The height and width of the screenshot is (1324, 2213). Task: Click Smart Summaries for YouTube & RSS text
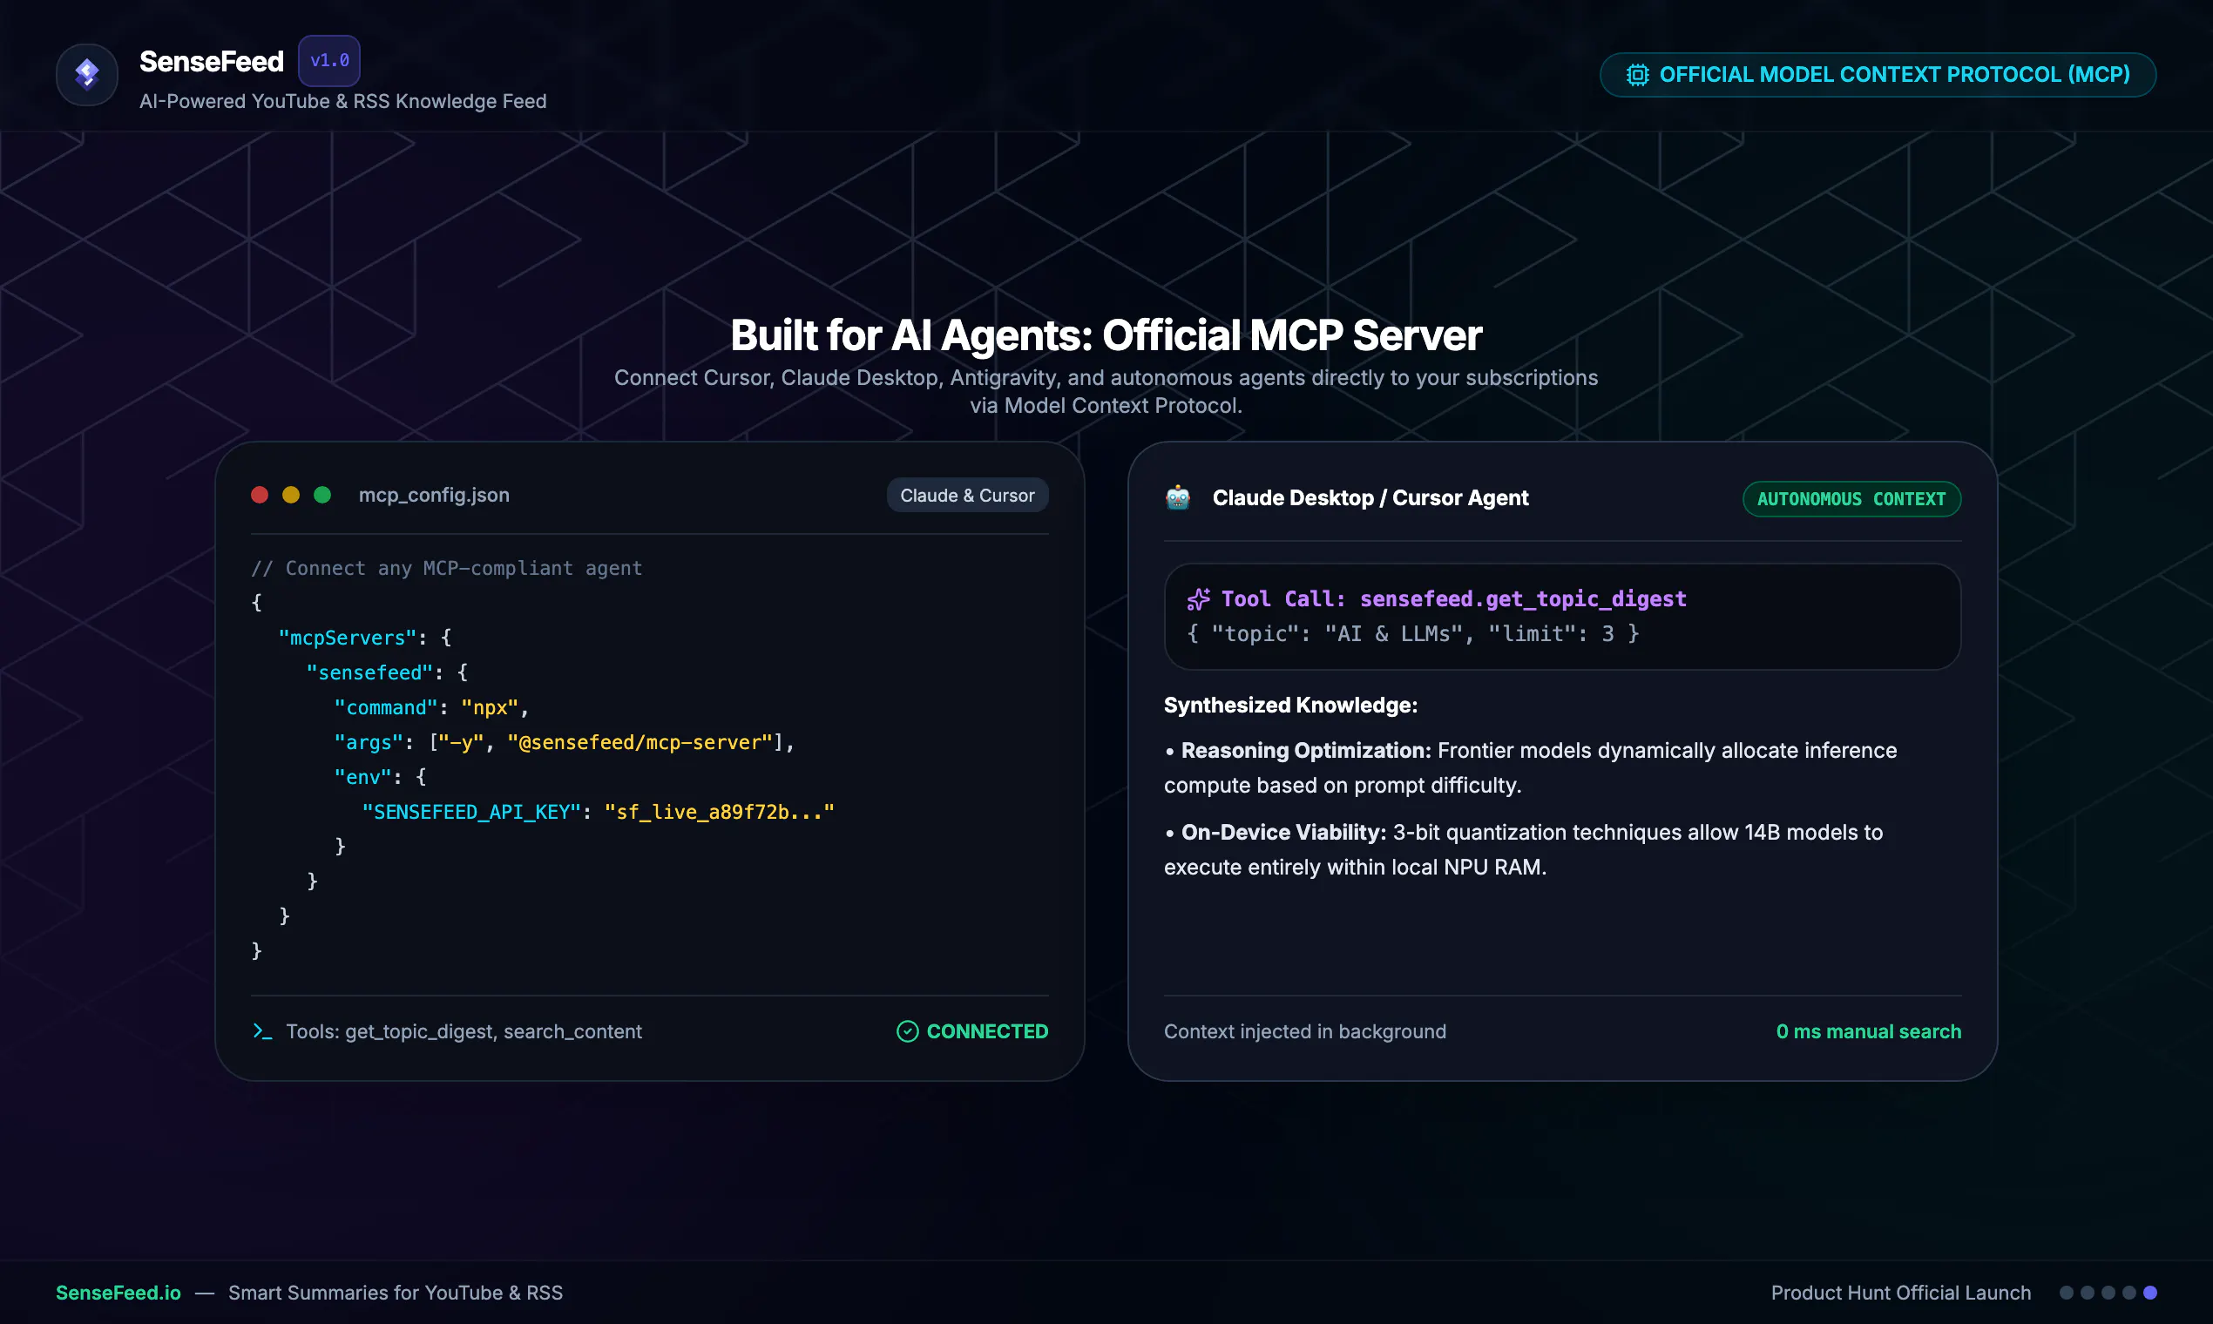396,1293
